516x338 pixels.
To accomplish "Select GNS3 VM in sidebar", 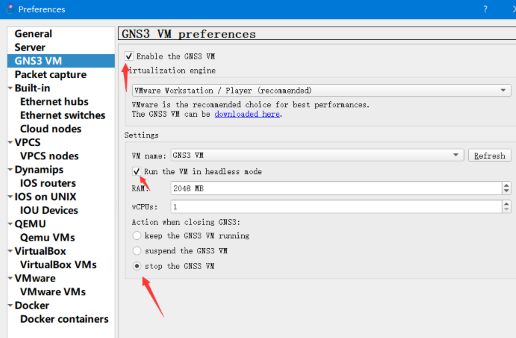I will tap(61, 61).
